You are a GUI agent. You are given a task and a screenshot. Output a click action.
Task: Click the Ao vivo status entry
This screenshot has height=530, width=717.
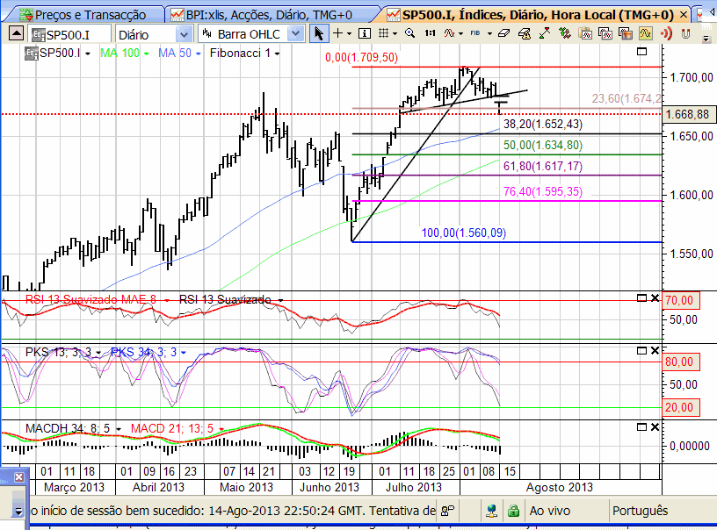tap(550, 511)
